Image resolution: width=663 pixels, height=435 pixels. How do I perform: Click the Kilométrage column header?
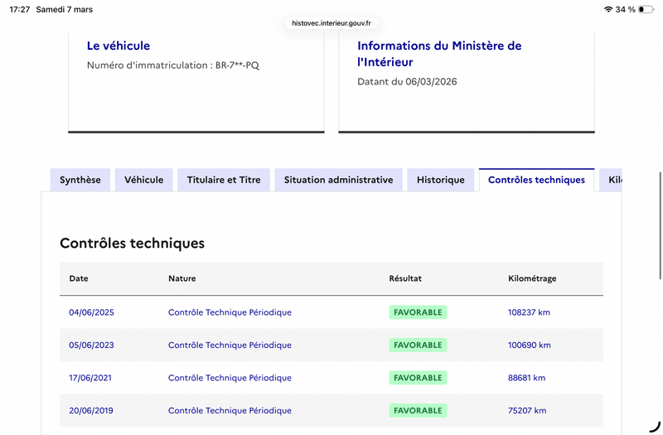click(x=532, y=278)
